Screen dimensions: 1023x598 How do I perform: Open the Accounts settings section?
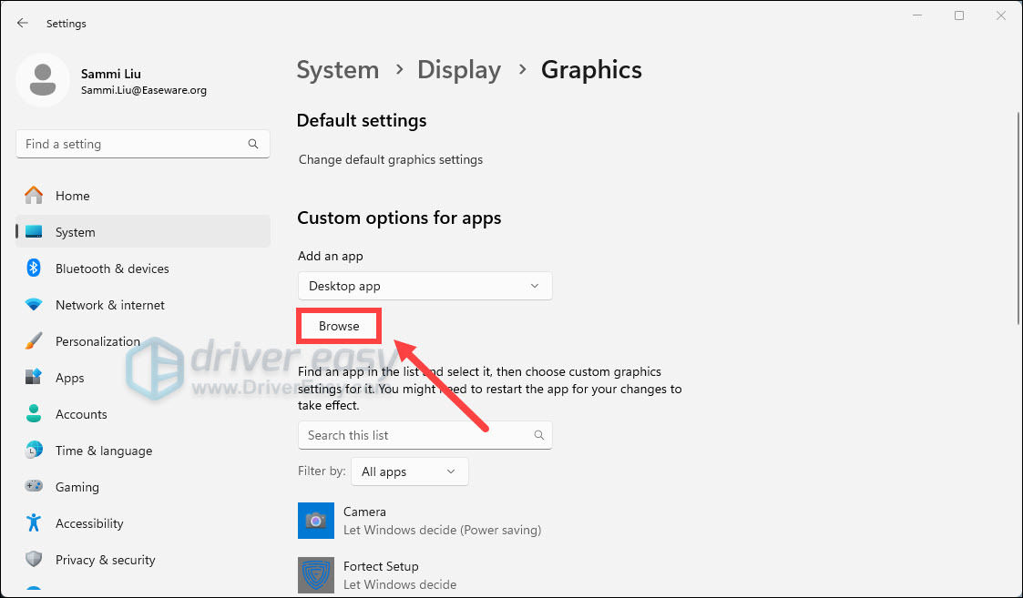pyautogui.click(x=81, y=414)
